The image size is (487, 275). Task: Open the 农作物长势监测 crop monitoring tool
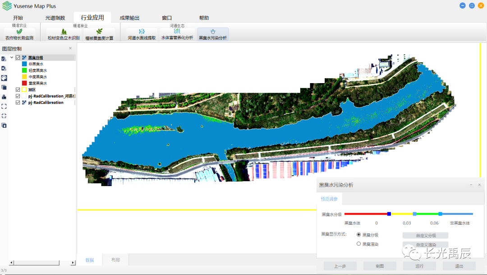[19, 35]
